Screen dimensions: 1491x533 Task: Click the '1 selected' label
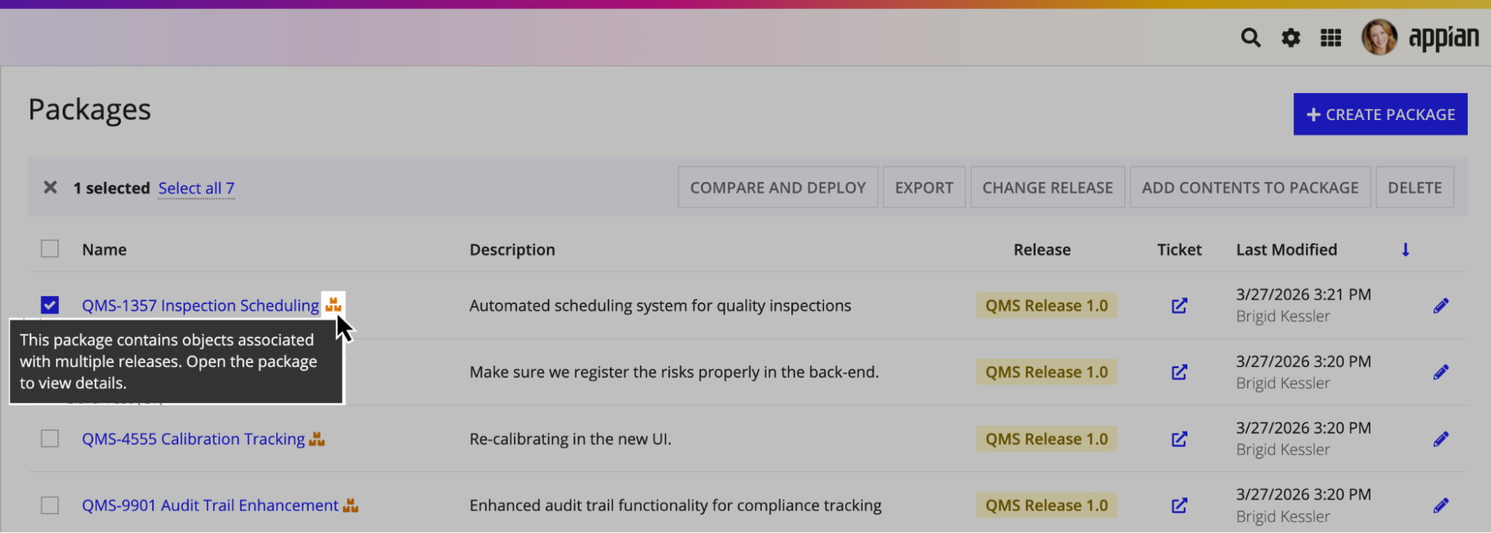coord(111,189)
